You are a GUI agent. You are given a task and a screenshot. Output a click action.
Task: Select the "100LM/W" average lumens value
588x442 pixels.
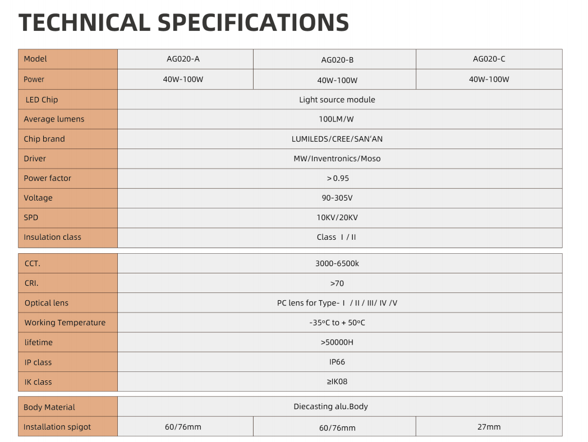(x=337, y=119)
